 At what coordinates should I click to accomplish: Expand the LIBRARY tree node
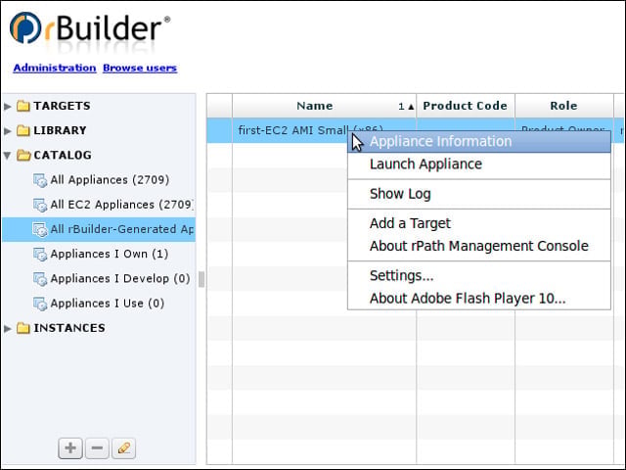coord(7,131)
